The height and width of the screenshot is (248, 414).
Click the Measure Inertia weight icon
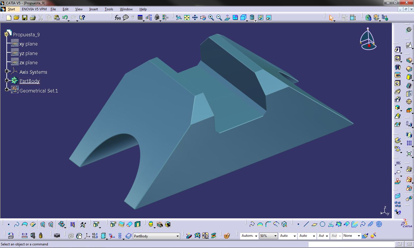point(41,236)
